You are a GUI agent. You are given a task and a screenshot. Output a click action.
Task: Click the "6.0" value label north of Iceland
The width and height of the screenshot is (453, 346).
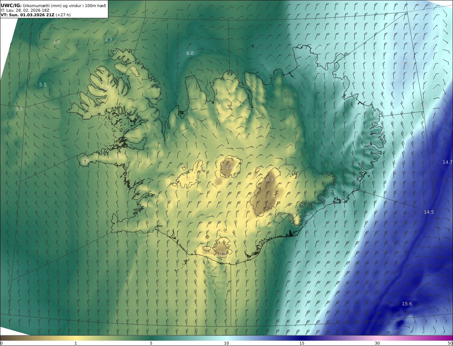click(190, 53)
